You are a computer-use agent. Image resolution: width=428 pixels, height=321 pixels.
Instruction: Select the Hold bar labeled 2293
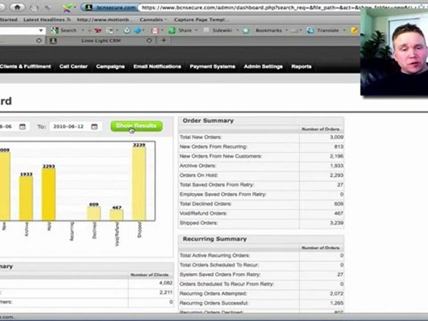click(49, 194)
